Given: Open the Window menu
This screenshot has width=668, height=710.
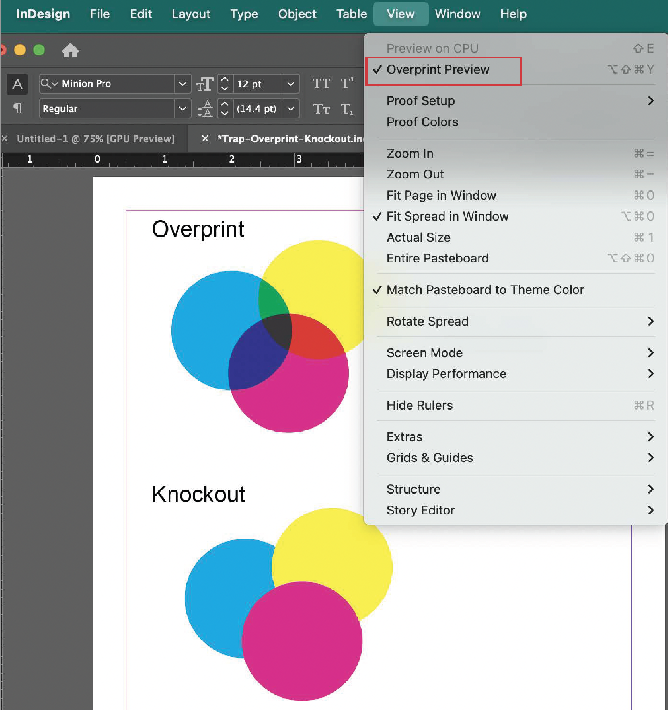Looking at the screenshot, I should 458,14.
